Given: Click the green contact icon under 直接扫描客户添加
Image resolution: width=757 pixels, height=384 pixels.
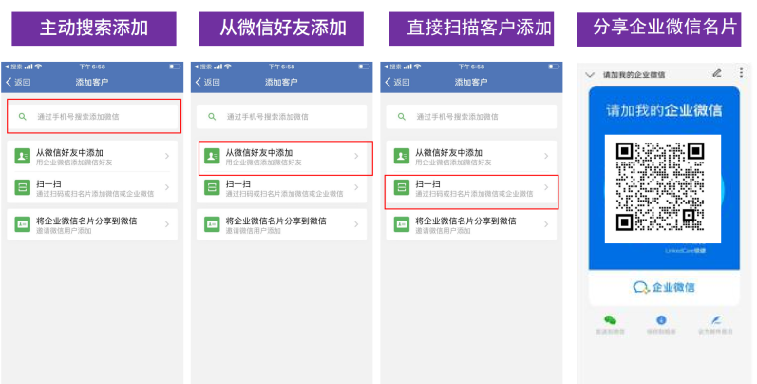Looking at the screenshot, I should (402, 156).
